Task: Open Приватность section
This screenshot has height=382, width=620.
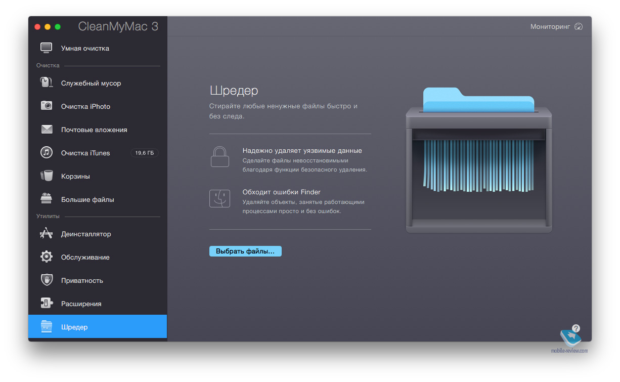Action: pyautogui.click(x=98, y=280)
